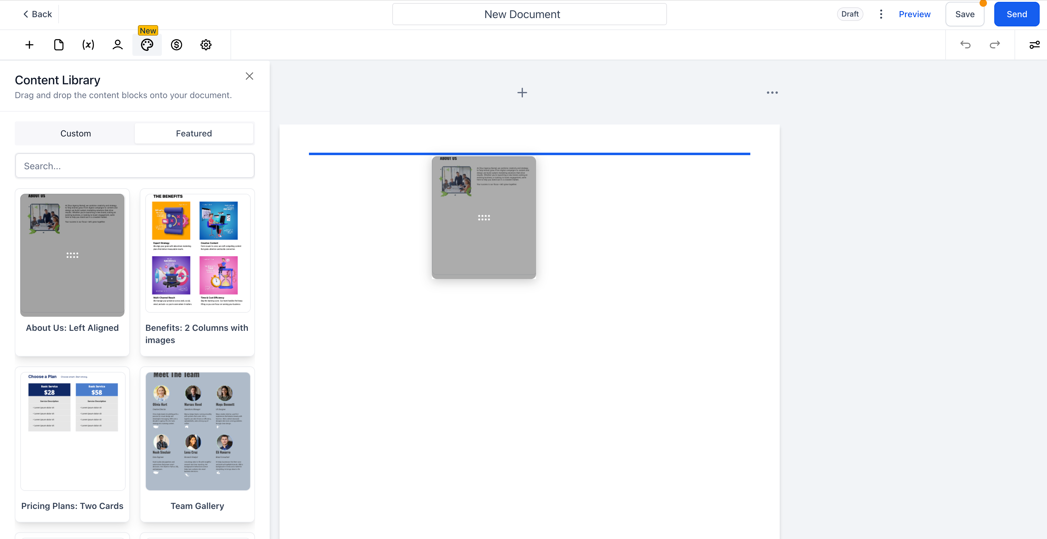
Task: Select the Recipients person icon in the toolbar
Action: click(x=117, y=45)
